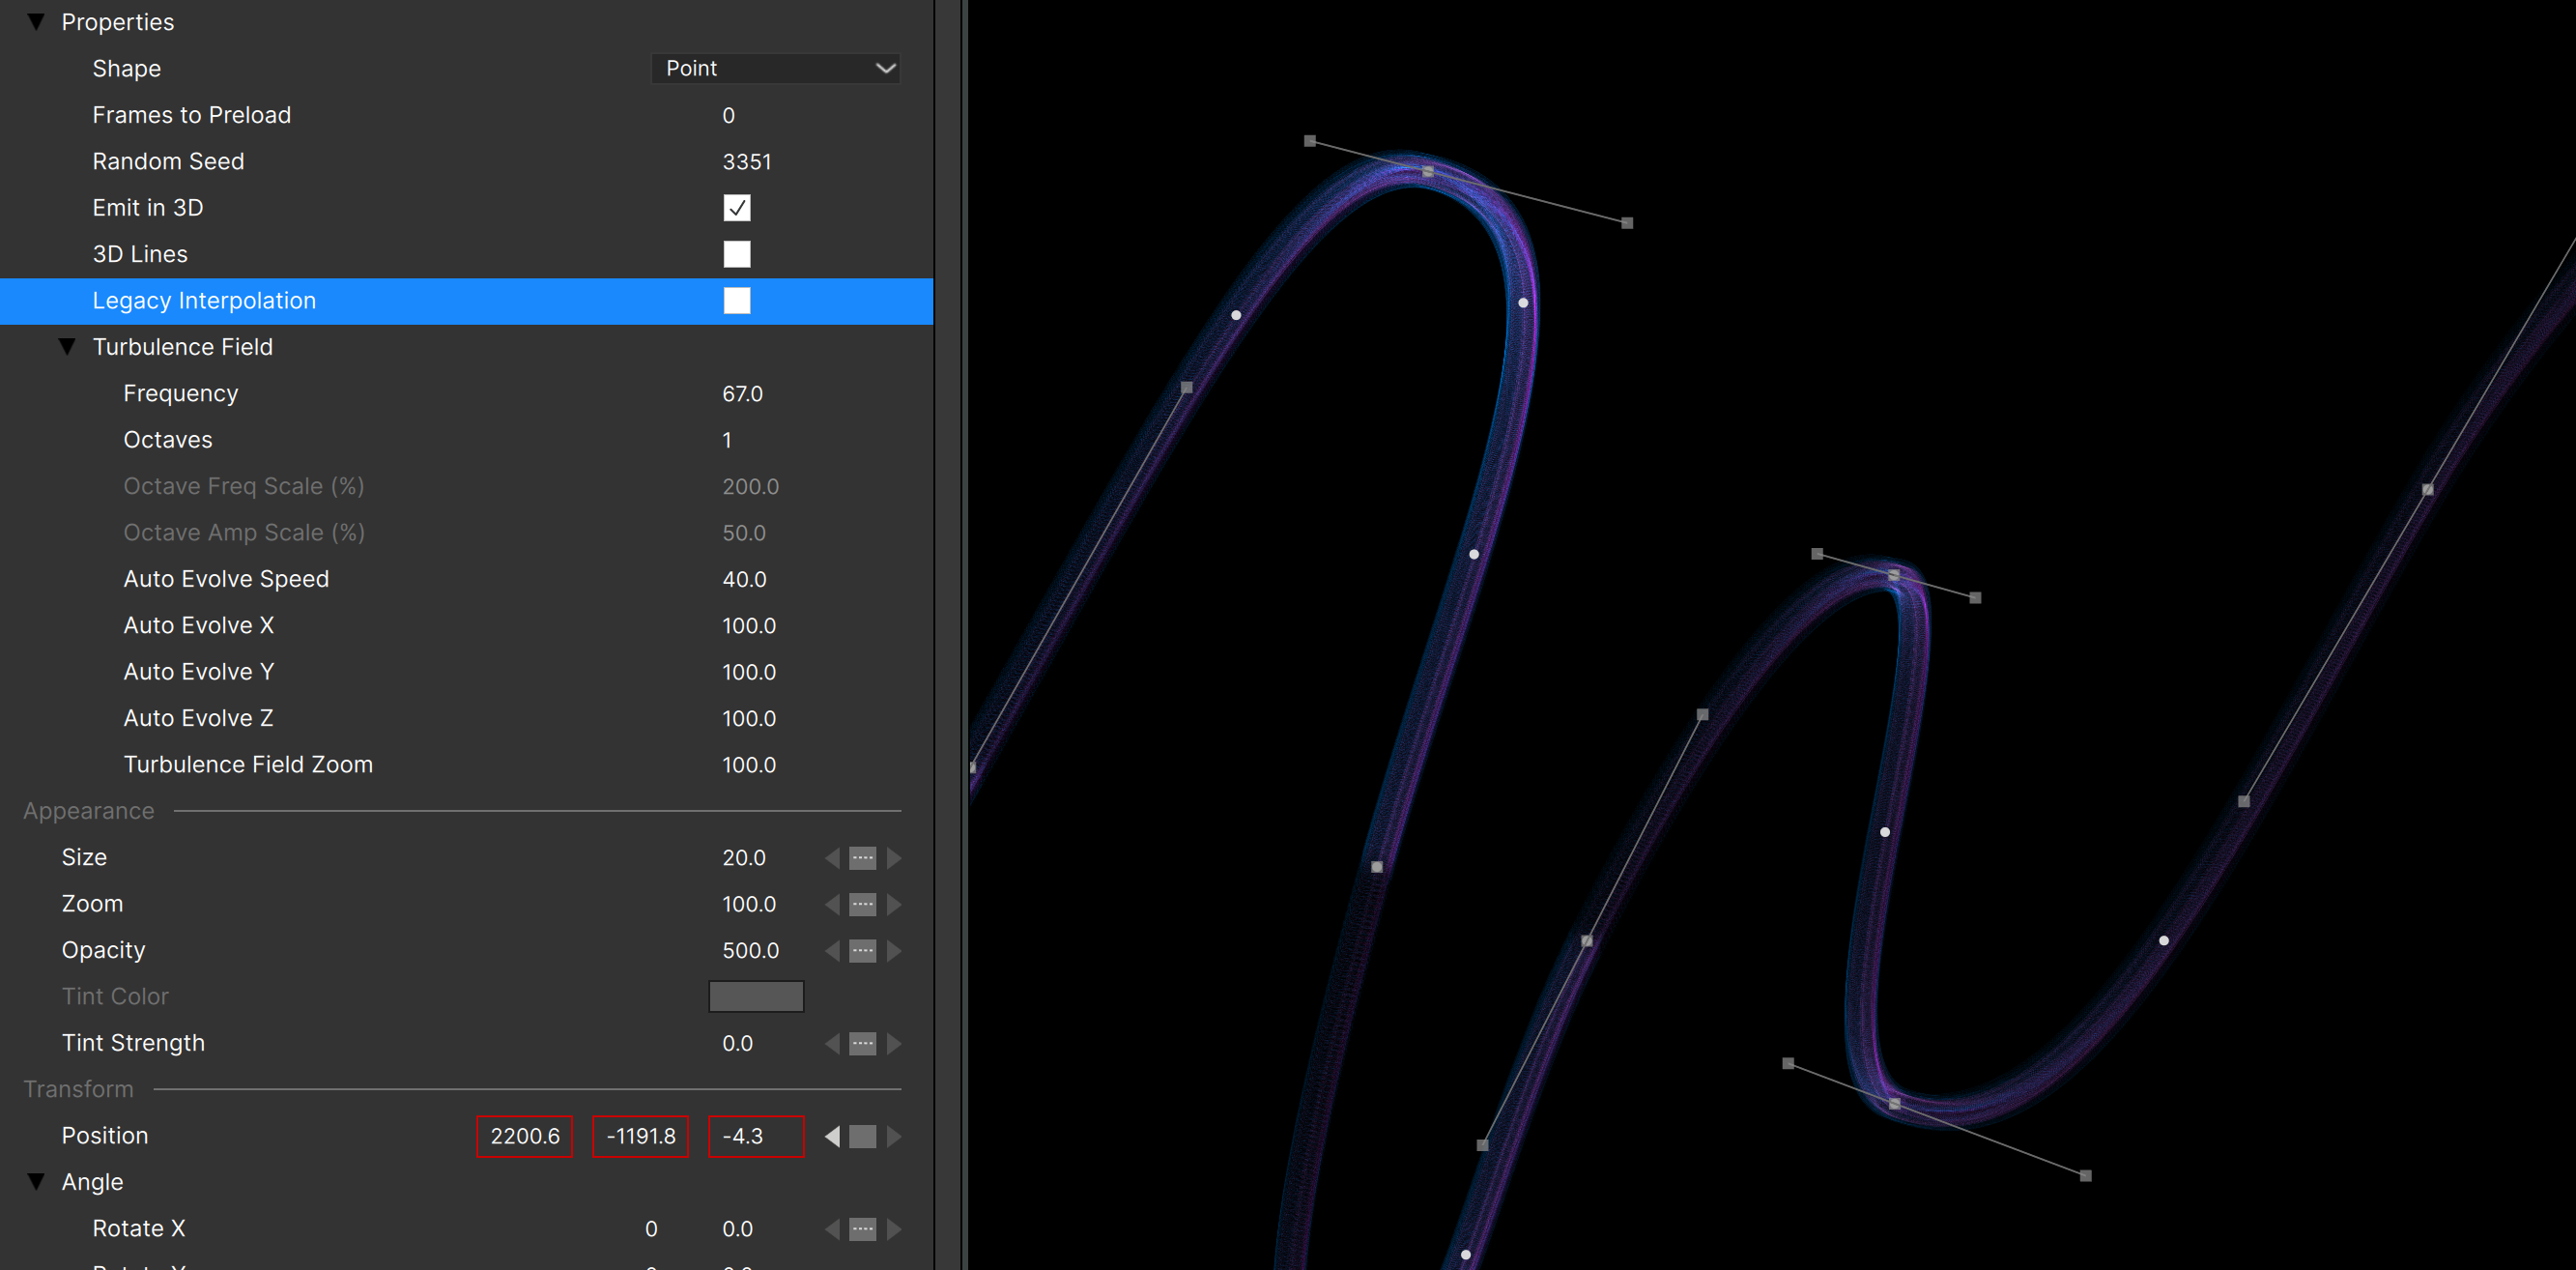
Task: Click the Opacity keyframe toggle icon
Action: (862, 950)
